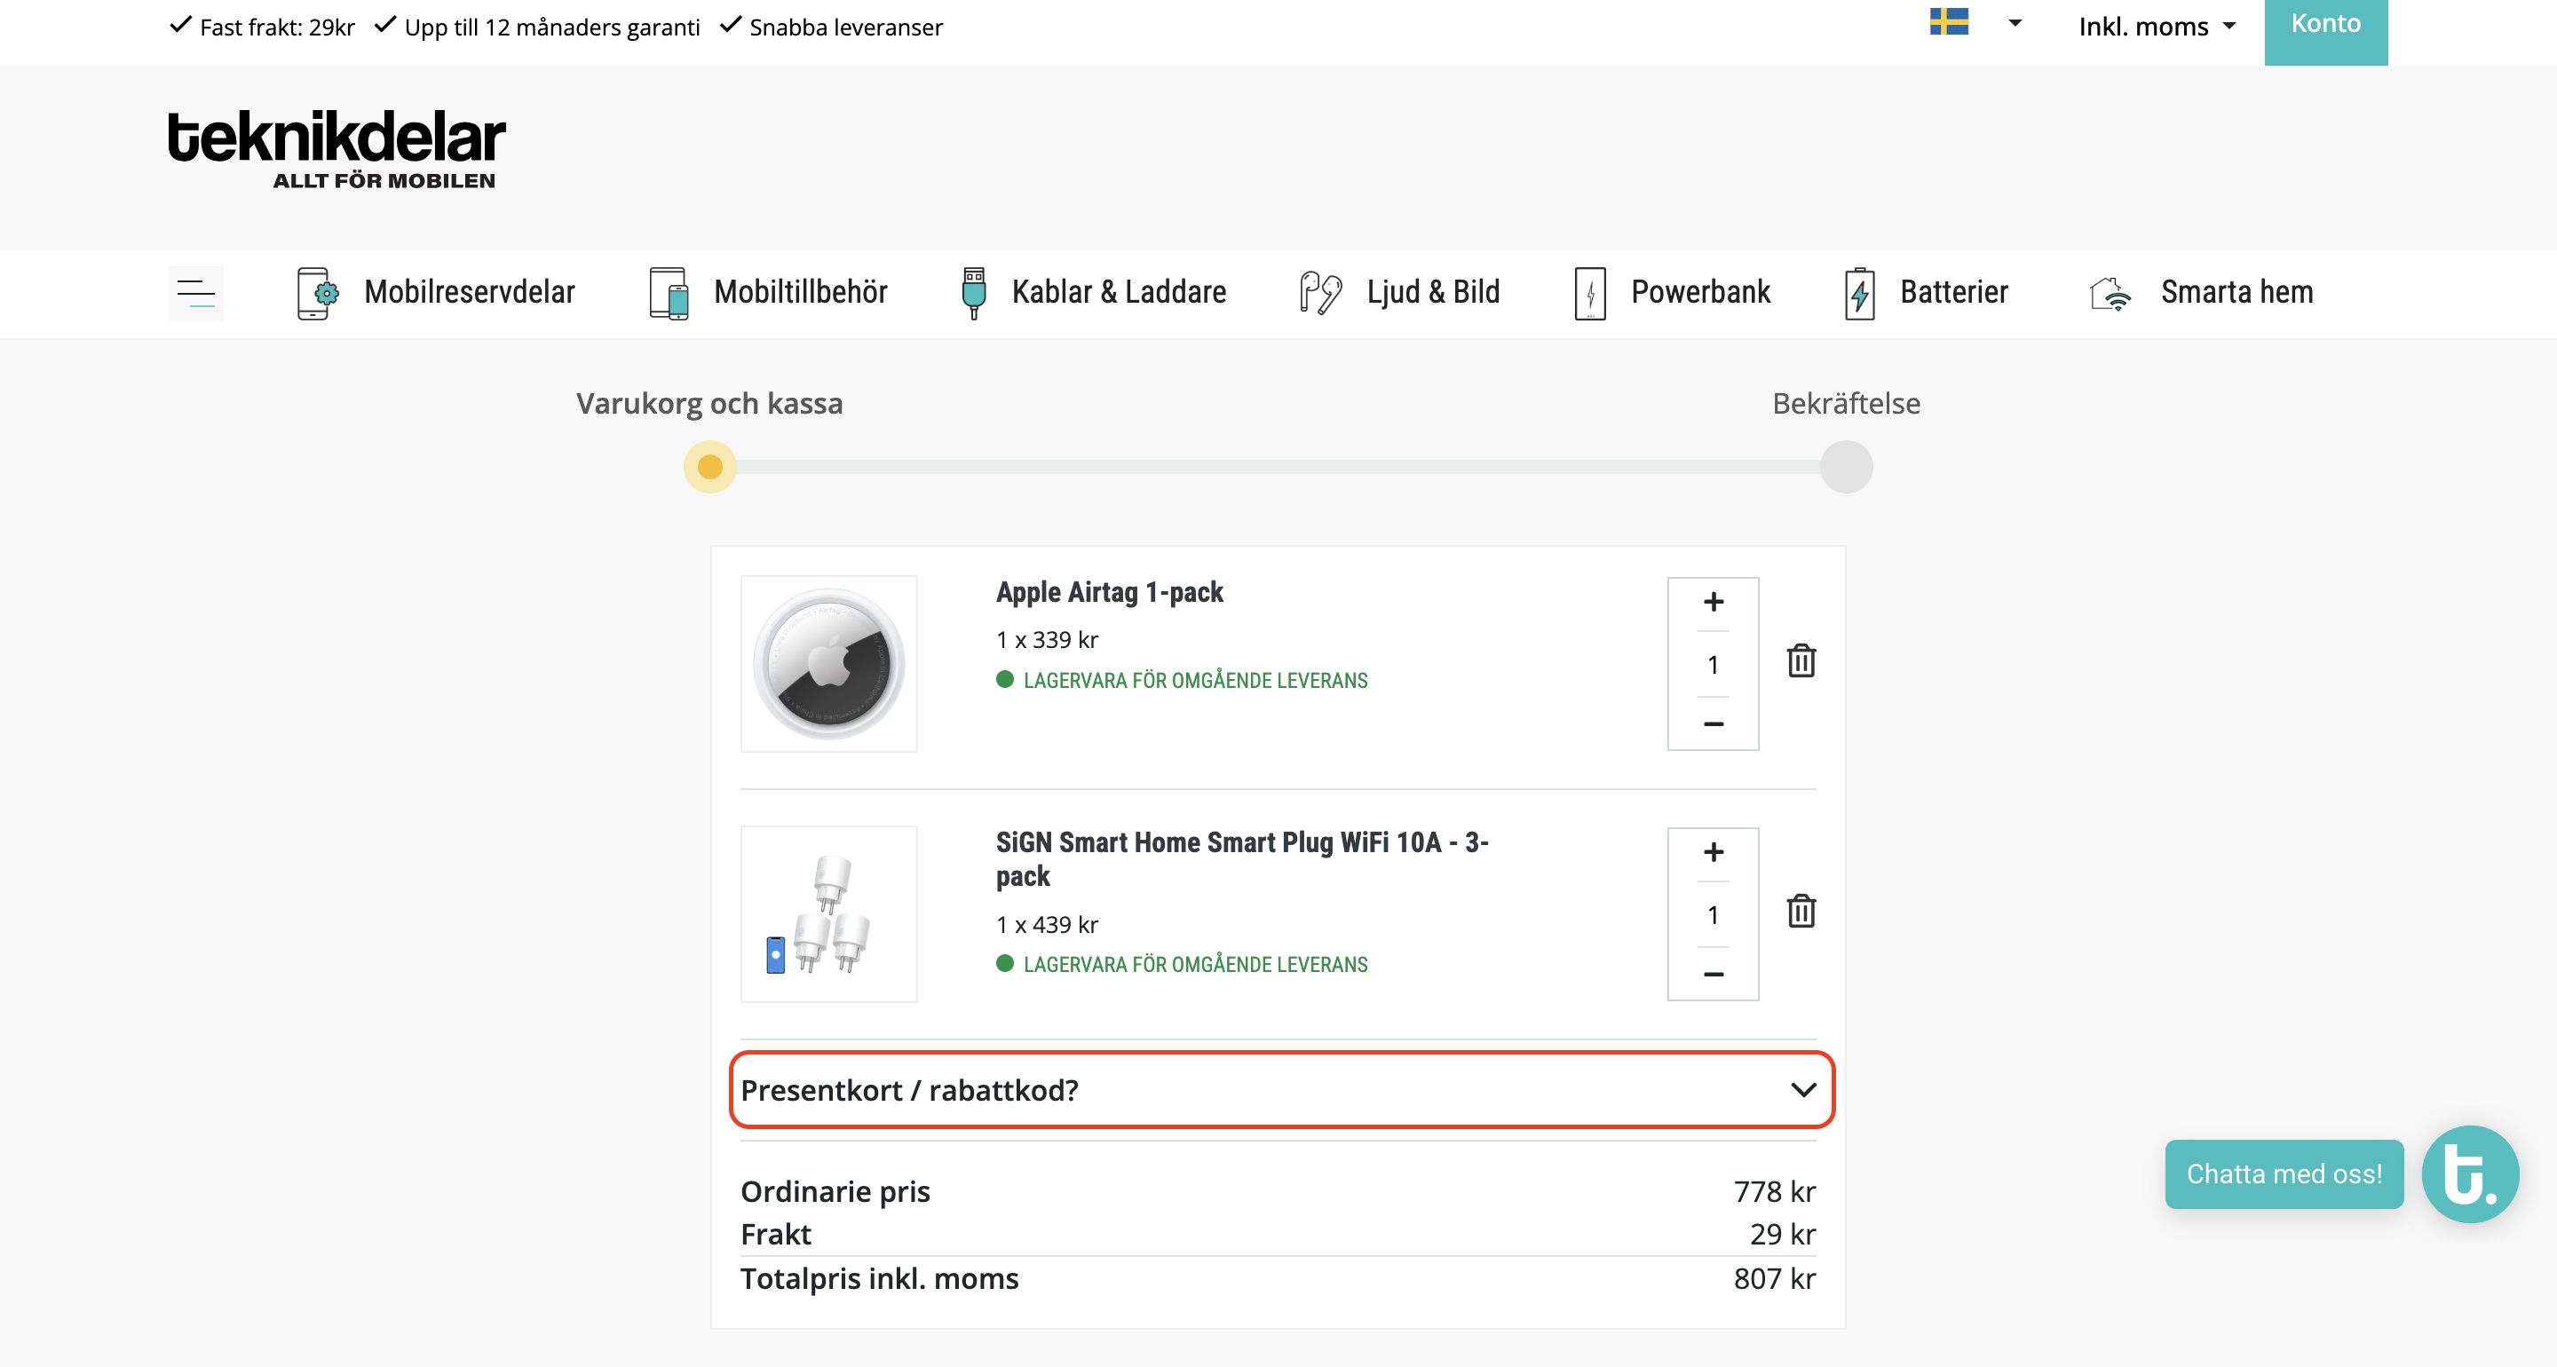Image resolution: width=2557 pixels, height=1367 pixels.
Task: Click the Ljud & Bild earbuds icon
Action: pyautogui.click(x=1320, y=293)
